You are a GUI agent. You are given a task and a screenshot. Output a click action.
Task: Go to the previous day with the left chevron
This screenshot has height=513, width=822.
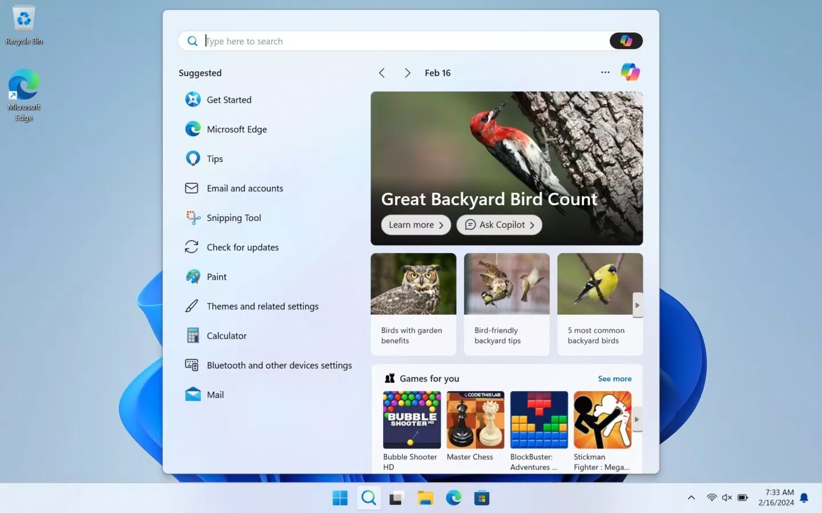pos(382,73)
